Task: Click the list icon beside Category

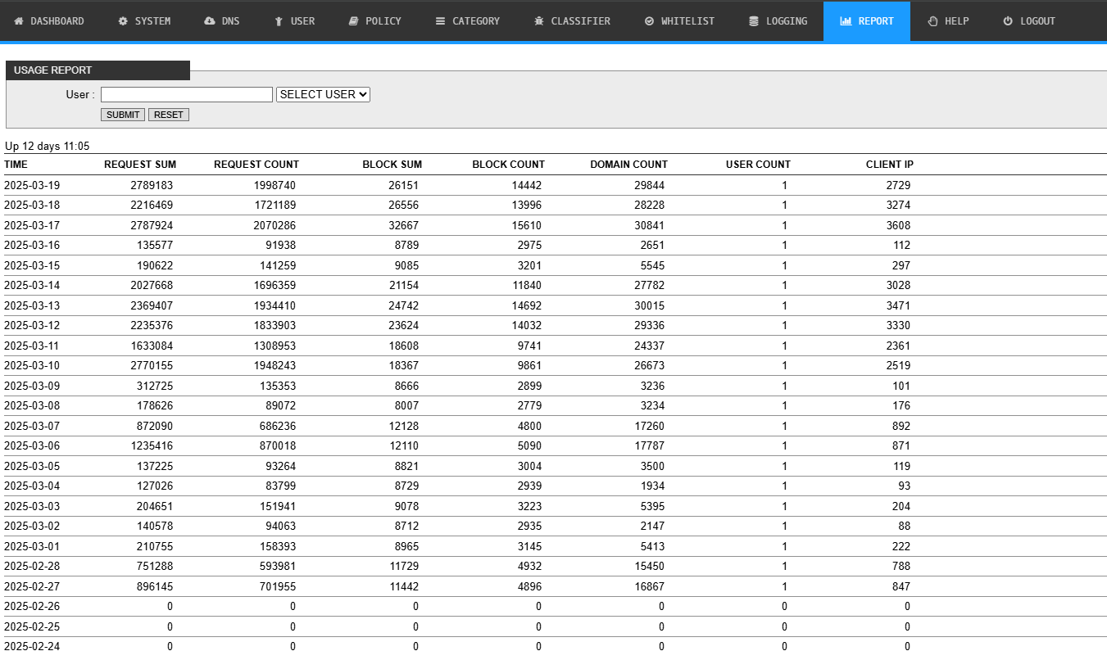Action: point(440,21)
